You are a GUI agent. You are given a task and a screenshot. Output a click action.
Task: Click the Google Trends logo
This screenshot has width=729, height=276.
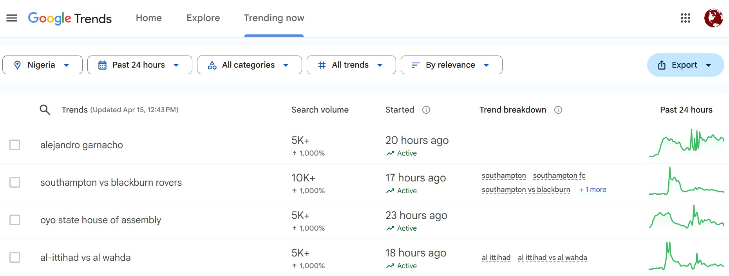pos(70,18)
